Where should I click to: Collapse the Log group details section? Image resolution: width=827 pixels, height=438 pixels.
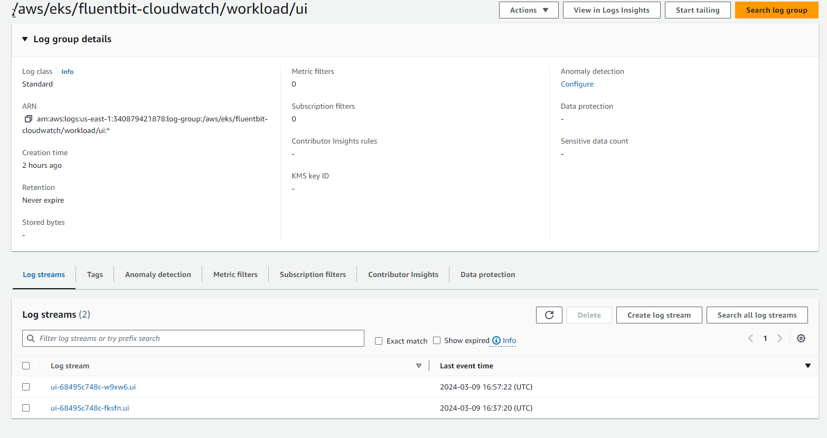pyautogui.click(x=25, y=39)
